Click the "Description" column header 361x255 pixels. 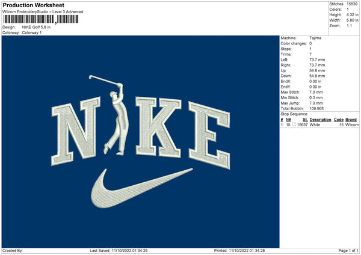point(320,120)
